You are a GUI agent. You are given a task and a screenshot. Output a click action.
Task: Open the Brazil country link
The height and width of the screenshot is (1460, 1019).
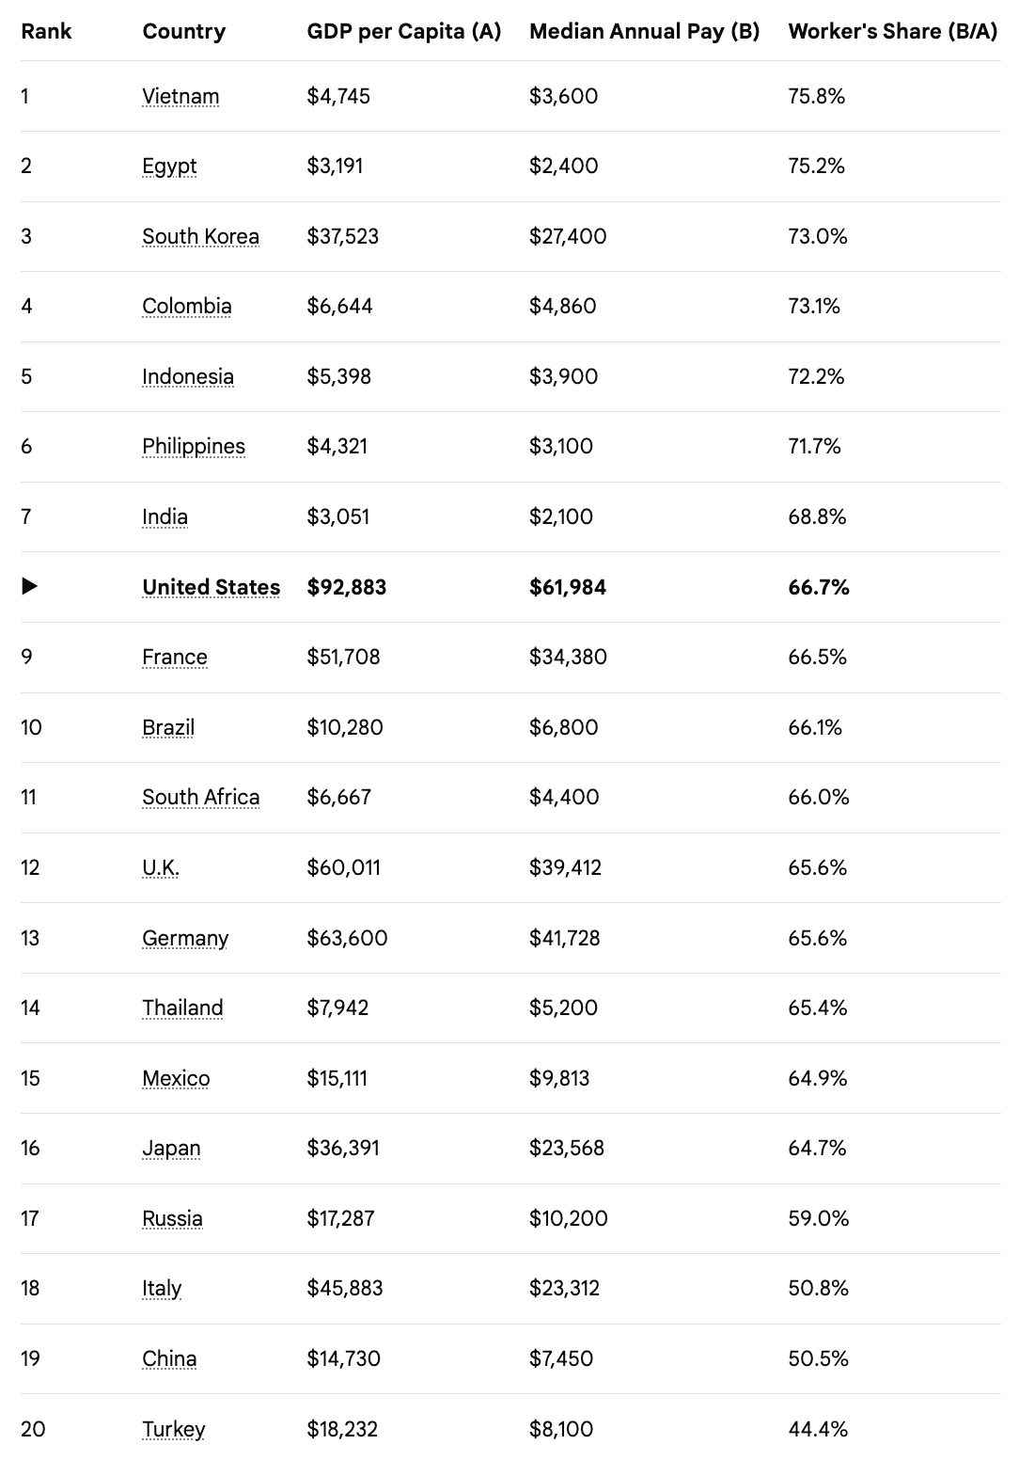tap(168, 727)
